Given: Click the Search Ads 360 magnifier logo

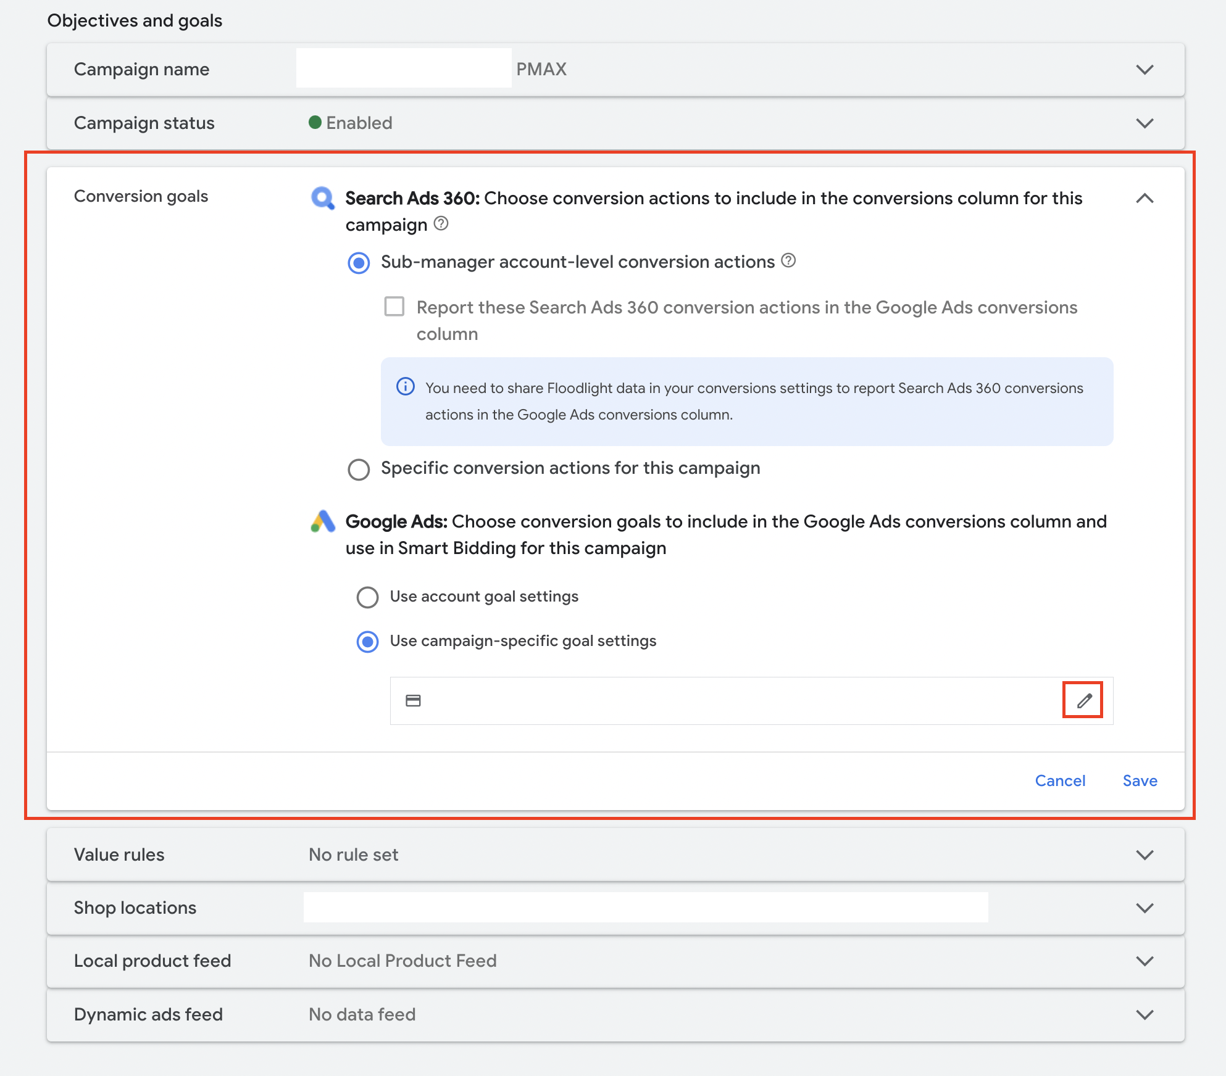Looking at the screenshot, I should click(322, 198).
